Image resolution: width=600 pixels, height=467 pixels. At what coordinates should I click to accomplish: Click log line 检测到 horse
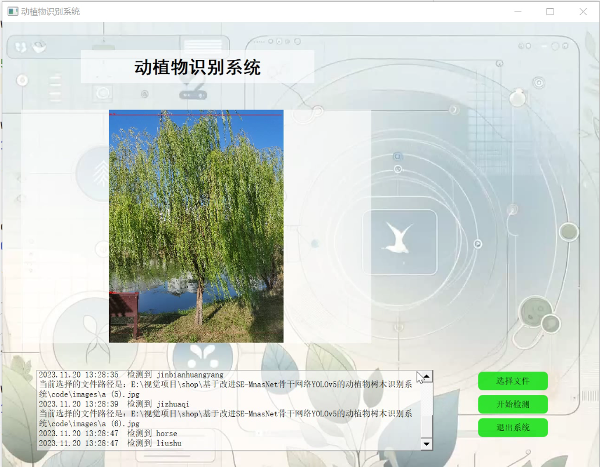[108, 433]
